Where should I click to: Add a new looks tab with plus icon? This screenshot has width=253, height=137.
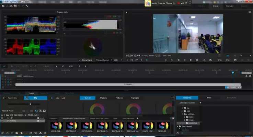pyautogui.click(x=137, y=118)
